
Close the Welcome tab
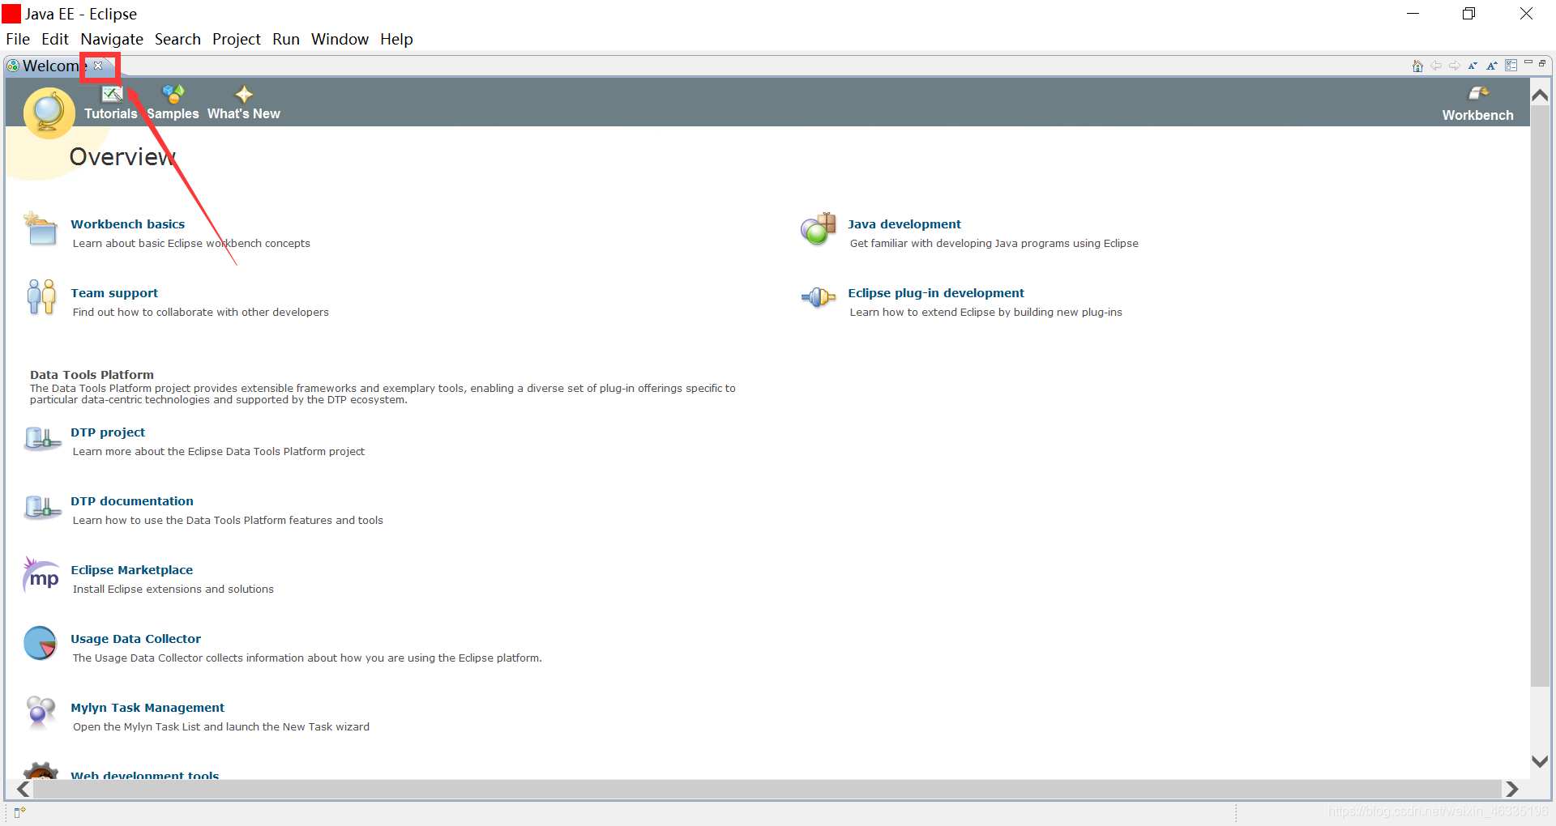(98, 66)
